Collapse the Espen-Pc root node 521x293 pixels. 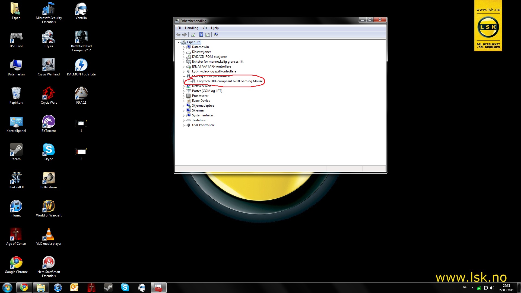pyautogui.click(x=179, y=42)
